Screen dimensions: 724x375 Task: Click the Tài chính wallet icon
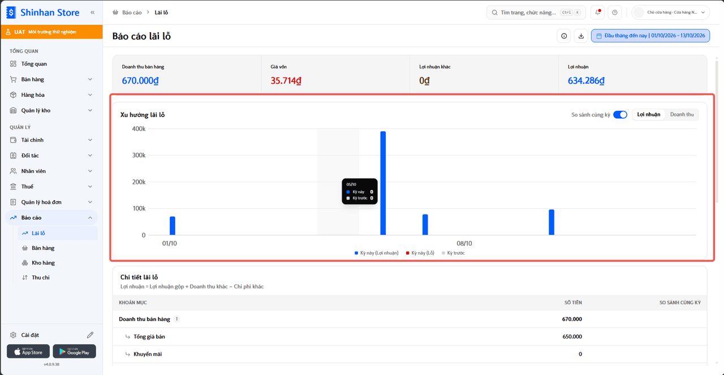[x=14, y=140]
